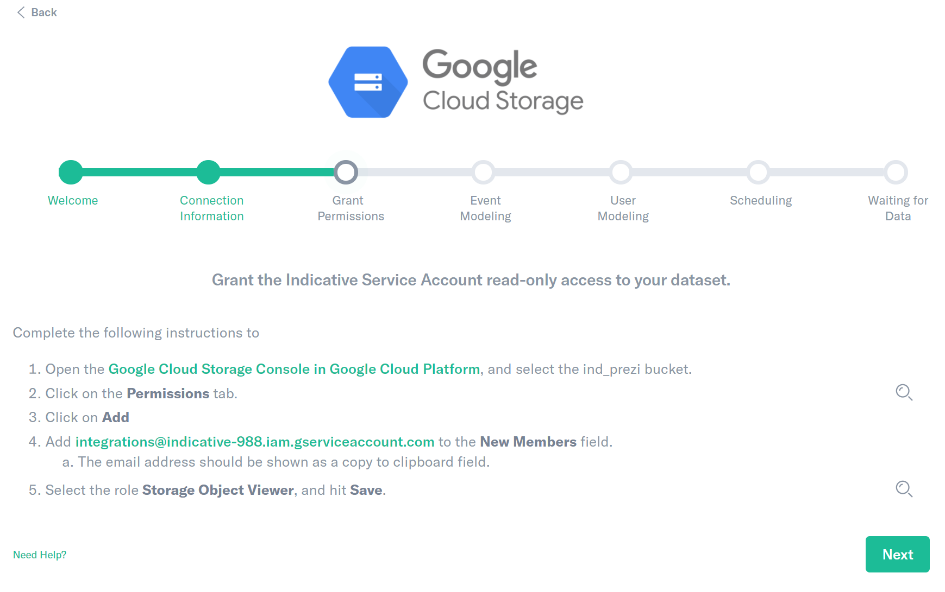Select the Welcome step circle

point(71,172)
